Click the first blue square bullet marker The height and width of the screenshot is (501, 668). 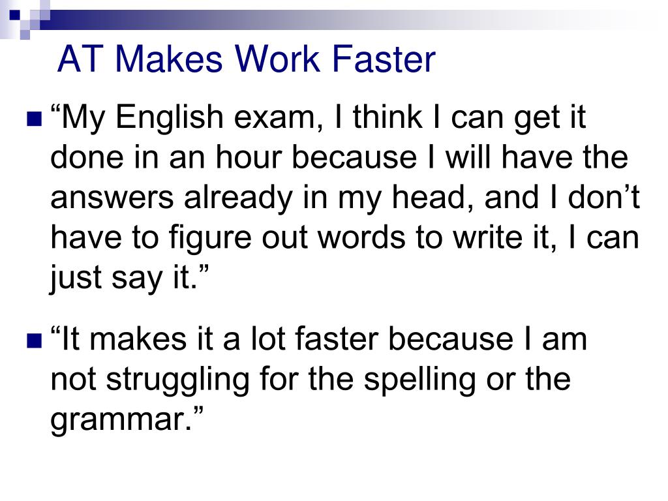pyautogui.click(x=34, y=119)
